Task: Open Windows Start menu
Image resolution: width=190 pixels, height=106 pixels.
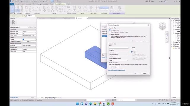Action: 77,104
